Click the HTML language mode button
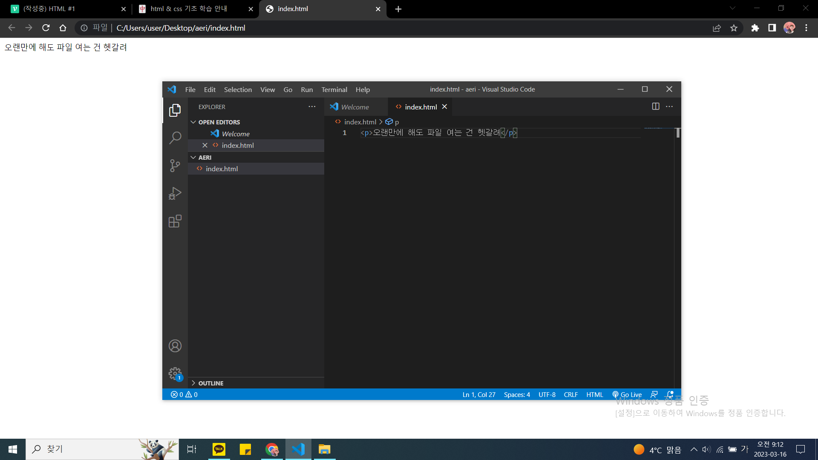Viewport: 818px width, 460px height. (594, 394)
